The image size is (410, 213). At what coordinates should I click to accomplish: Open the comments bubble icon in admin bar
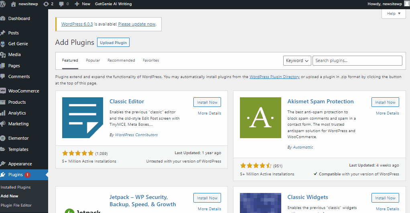[x=61, y=4]
